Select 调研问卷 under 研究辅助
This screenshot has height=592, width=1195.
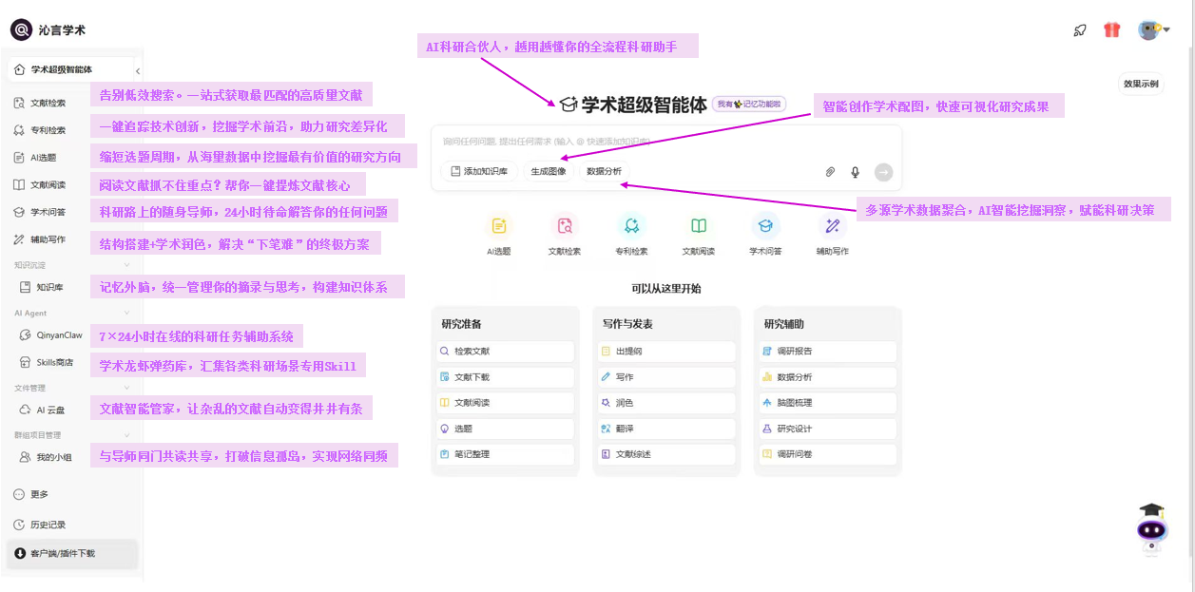coord(828,454)
